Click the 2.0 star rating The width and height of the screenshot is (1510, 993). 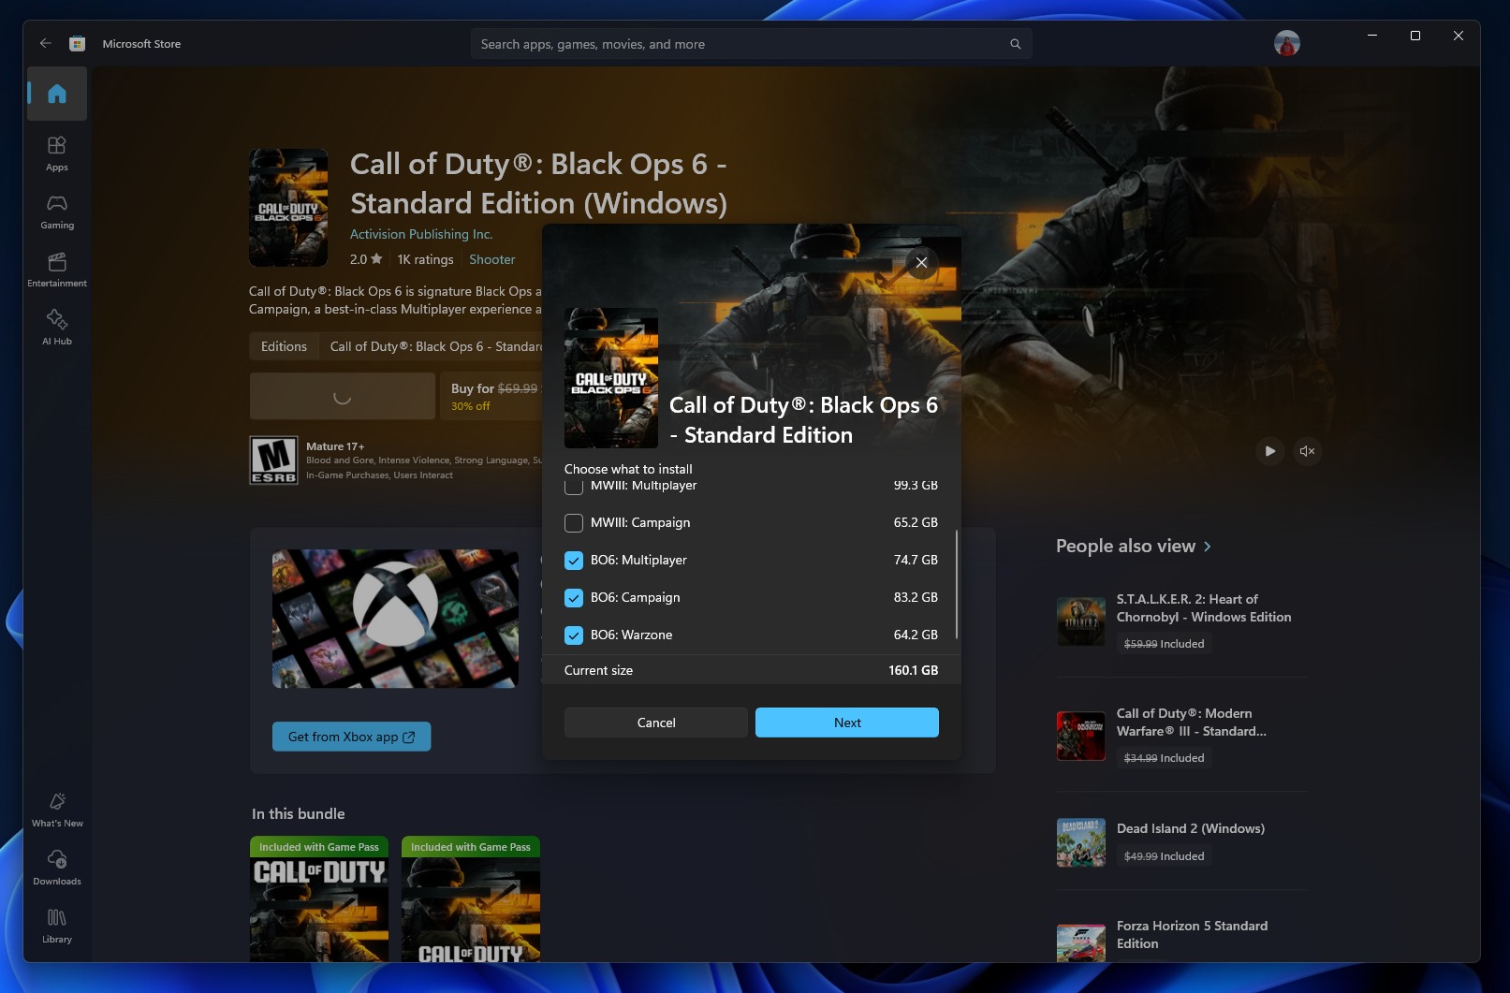click(366, 259)
